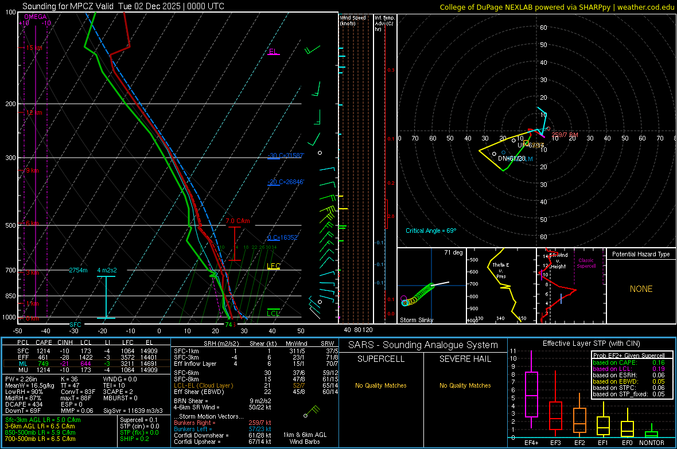Click the "12 km" height marker
The height and width of the screenshot is (449, 677).
(34, 113)
